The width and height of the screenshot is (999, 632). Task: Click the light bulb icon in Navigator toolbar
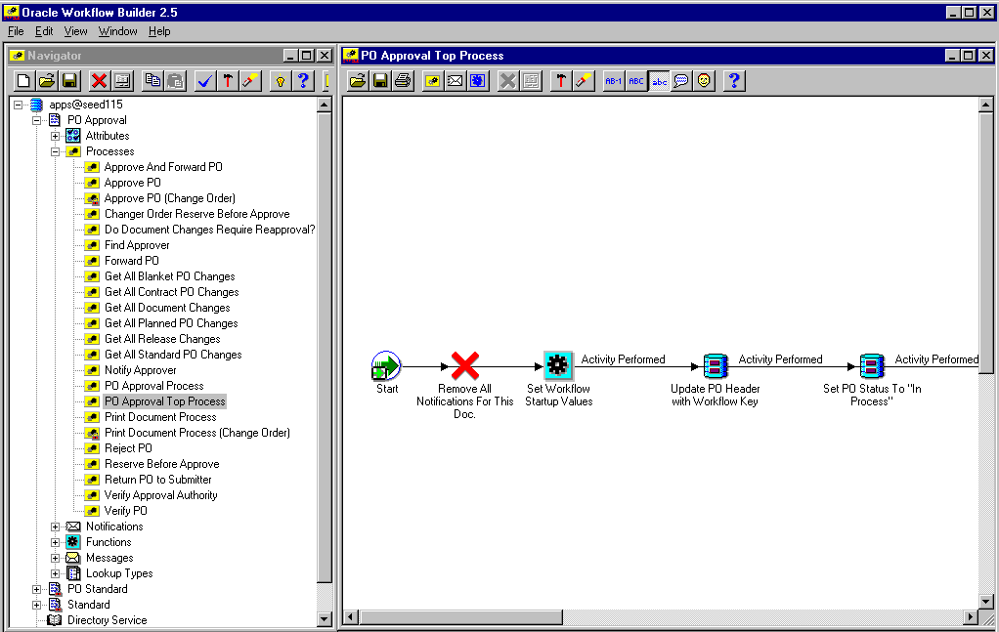tap(281, 81)
